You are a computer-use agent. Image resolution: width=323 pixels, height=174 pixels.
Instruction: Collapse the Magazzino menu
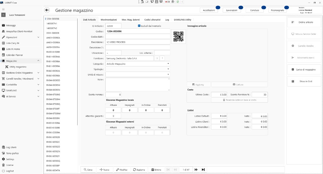(38, 61)
